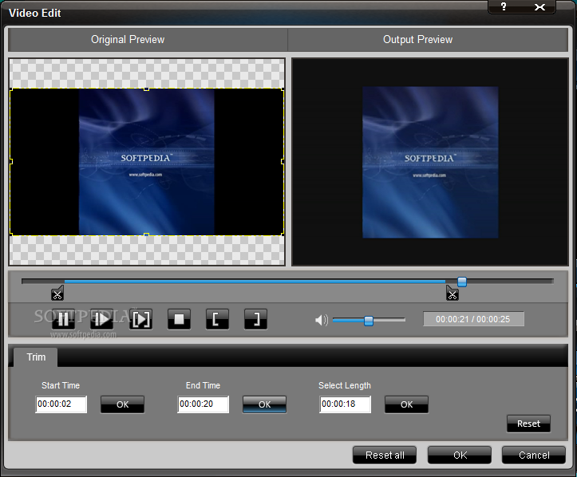Click the Output Preview header
This screenshot has width=577, height=477.
417,39
